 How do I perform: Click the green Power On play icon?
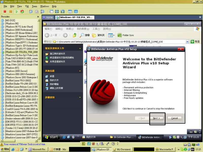pos(16,11)
